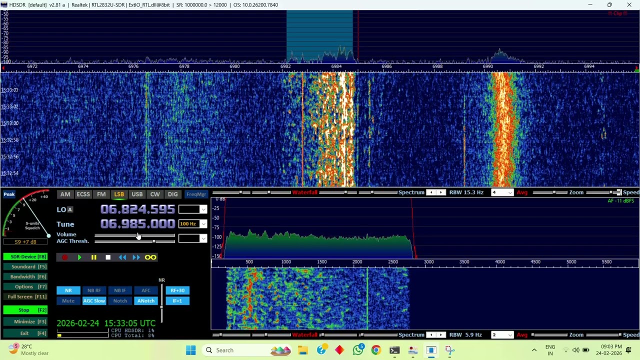Screen dimensions: 640x360
Task: Toggle the RF+30 gain button
Action: point(177,290)
